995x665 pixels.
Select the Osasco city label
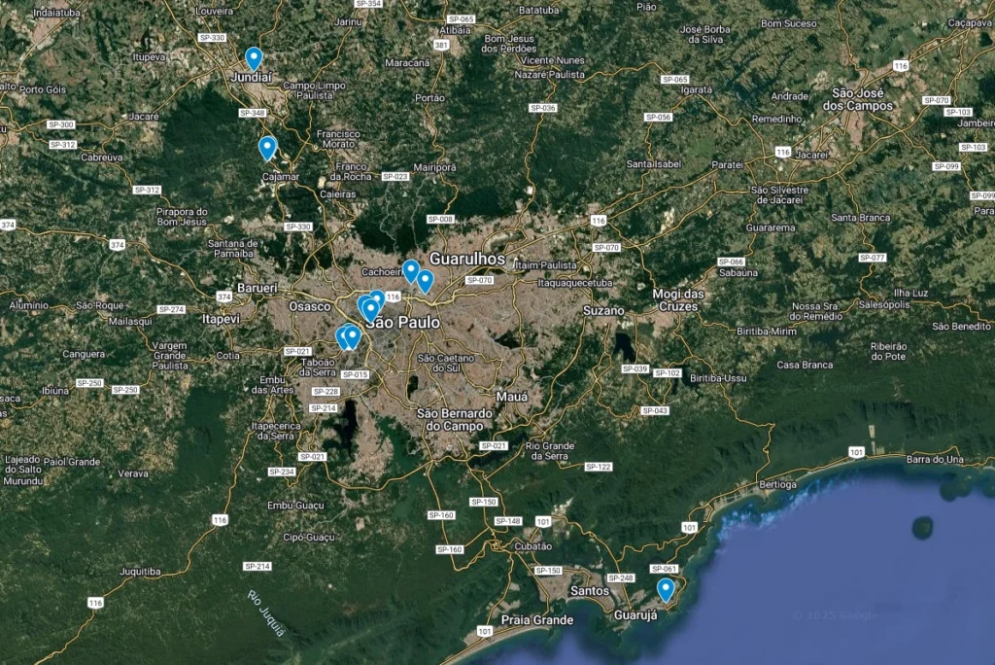click(311, 306)
